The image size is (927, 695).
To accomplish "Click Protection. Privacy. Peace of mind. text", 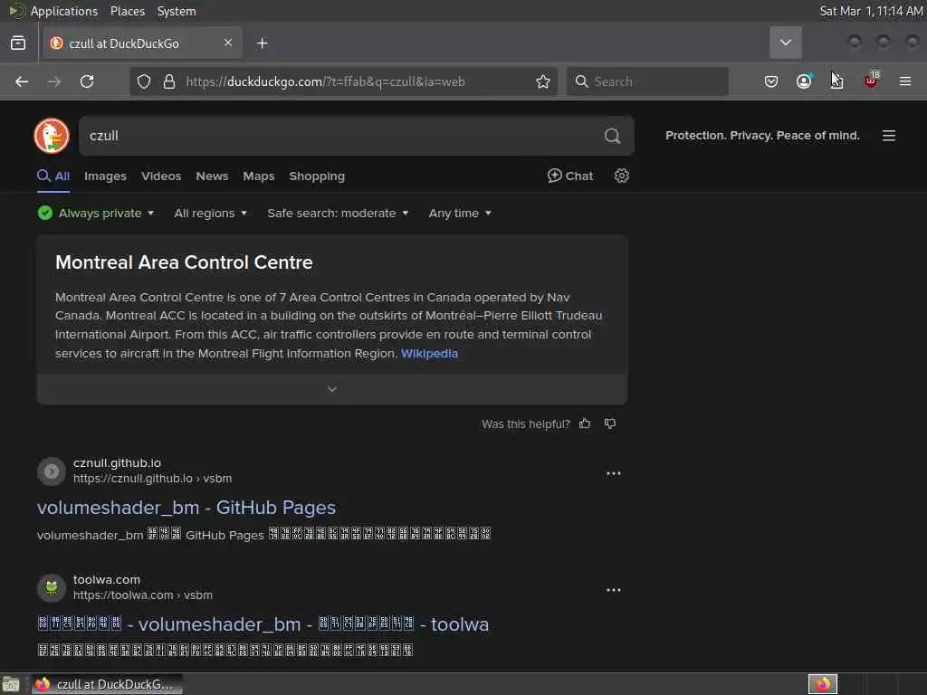I will pos(762,136).
